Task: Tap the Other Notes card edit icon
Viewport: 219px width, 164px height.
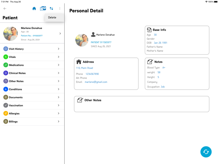Action: (x=80, y=100)
